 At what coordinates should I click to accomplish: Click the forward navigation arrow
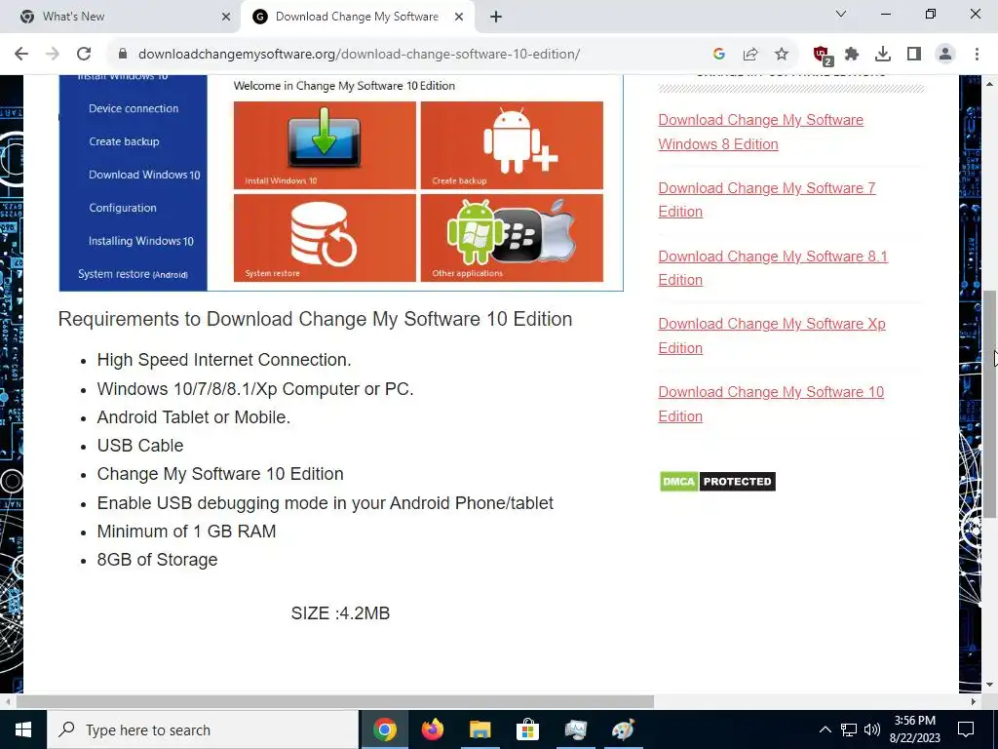(x=53, y=55)
